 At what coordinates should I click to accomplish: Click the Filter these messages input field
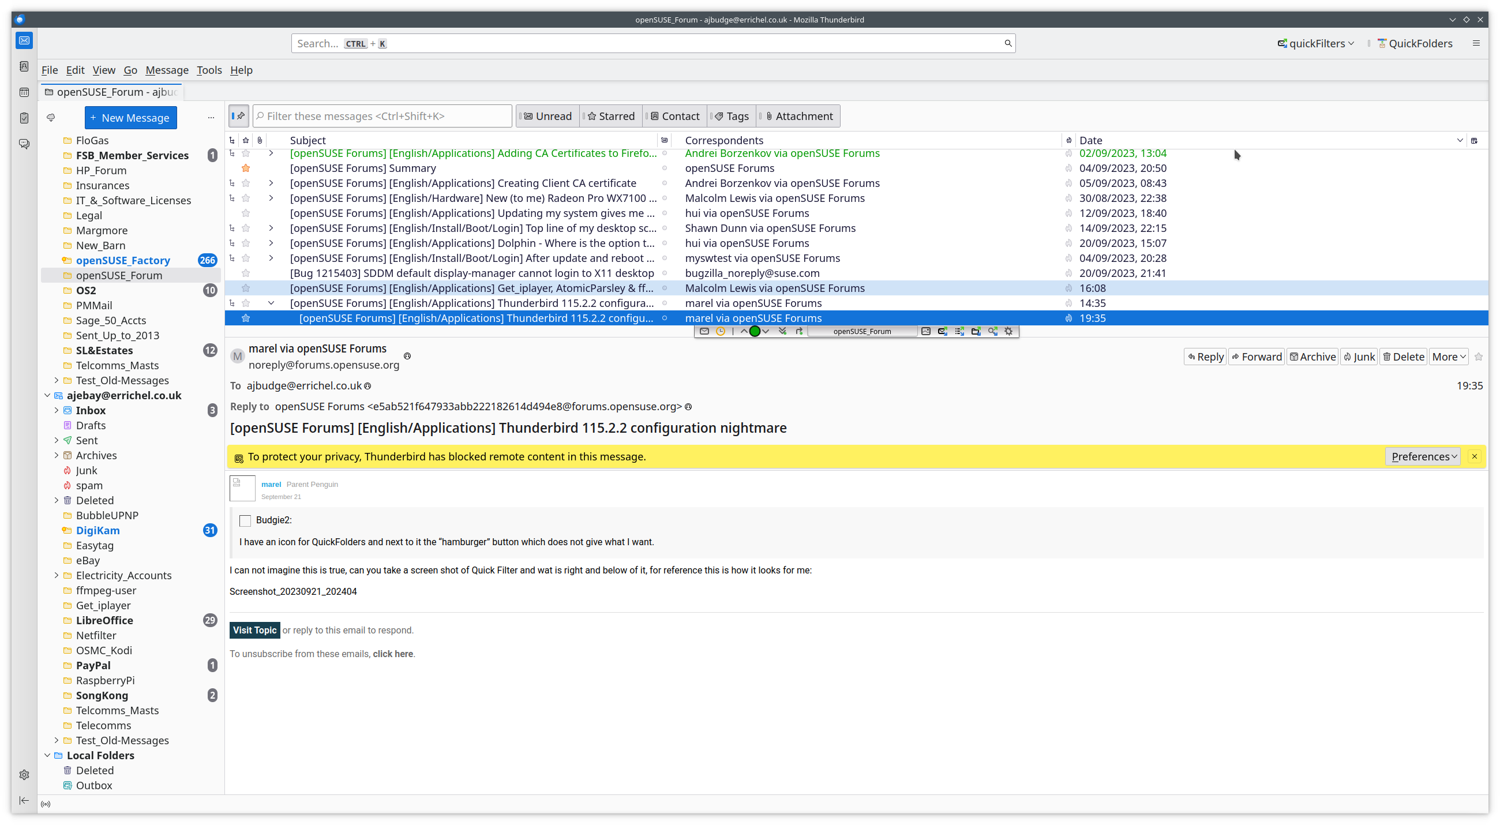382,116
